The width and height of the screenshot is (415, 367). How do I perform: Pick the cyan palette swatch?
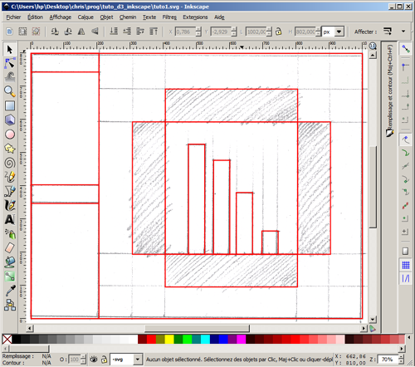(205, 339)
